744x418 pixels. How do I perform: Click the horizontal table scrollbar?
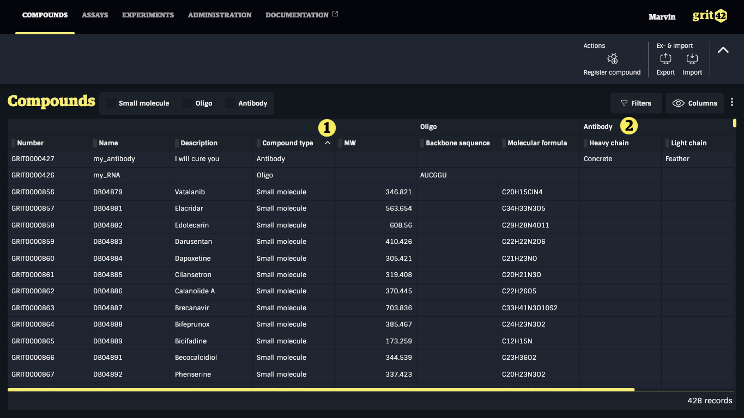coord(321,390)
